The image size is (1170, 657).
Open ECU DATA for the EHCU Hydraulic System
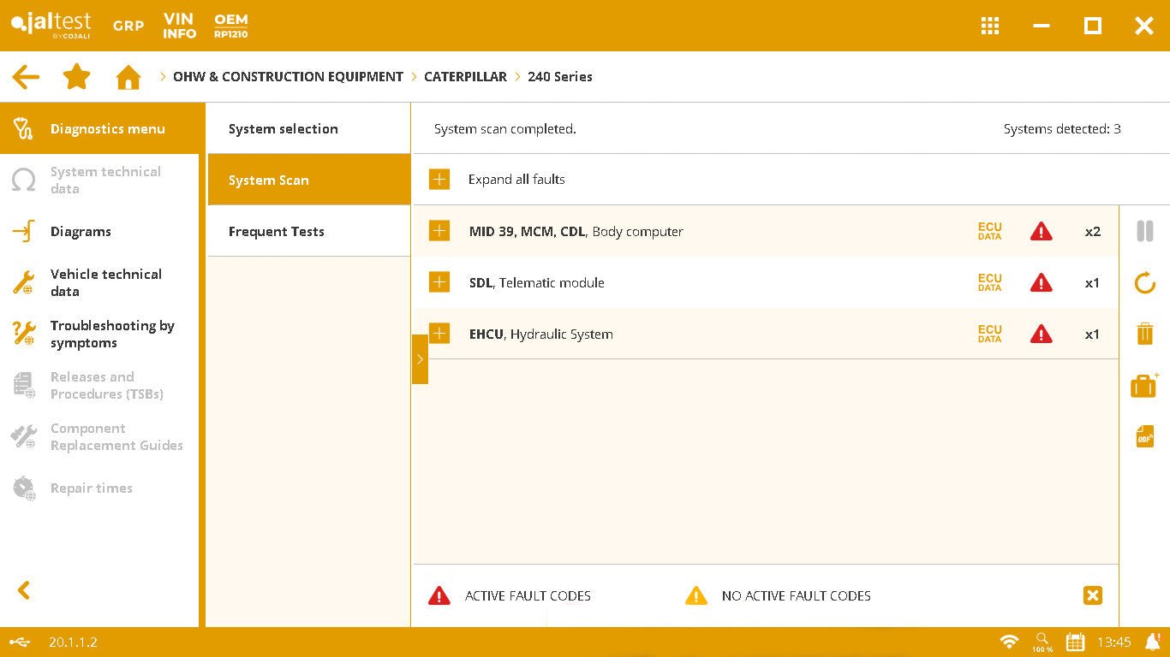click(x=989, y=334)
